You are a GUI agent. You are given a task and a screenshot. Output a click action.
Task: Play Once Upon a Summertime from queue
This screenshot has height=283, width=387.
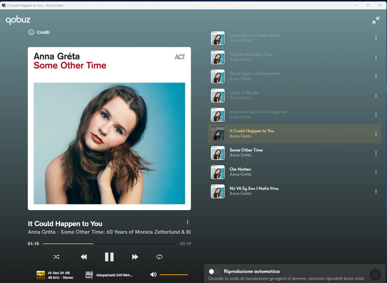coord(295,76)
